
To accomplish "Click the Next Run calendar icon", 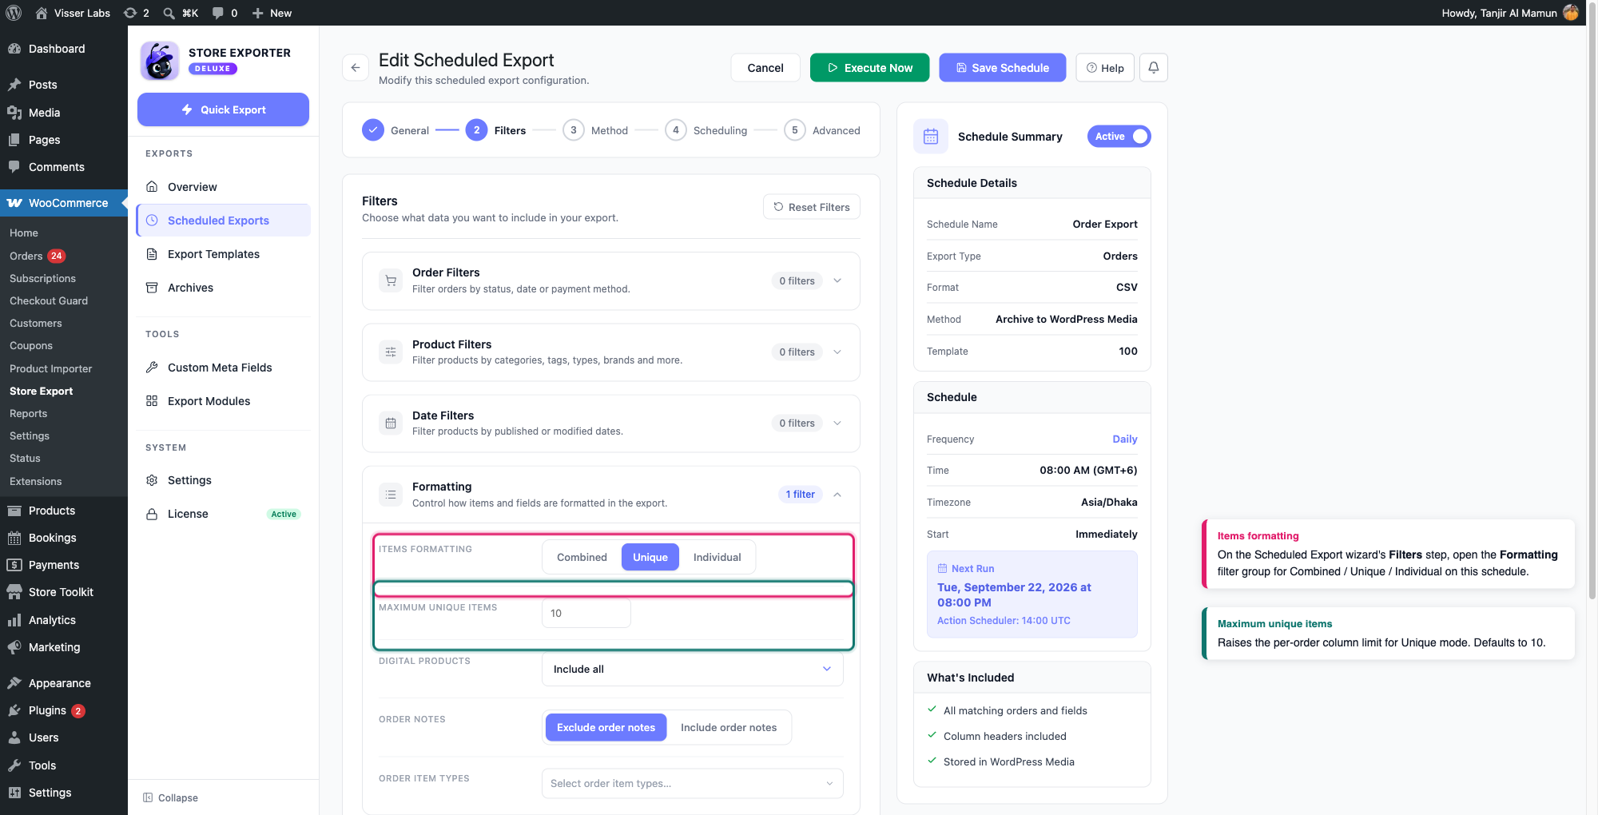I will pyautogui.click(x=942, y=569).
